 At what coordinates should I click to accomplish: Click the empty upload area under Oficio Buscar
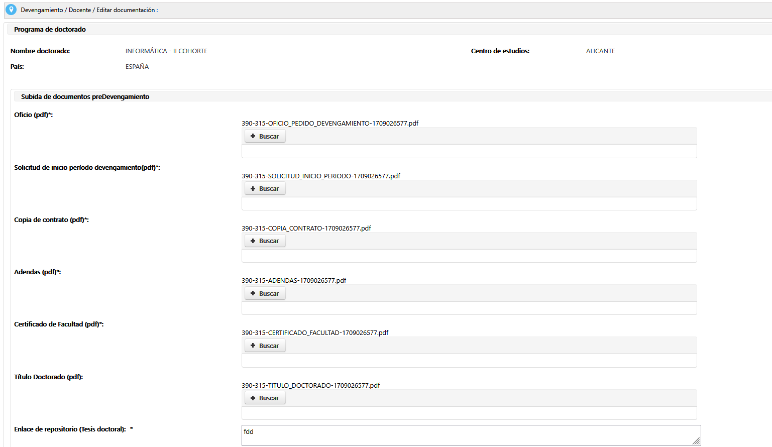coord(469,151)
